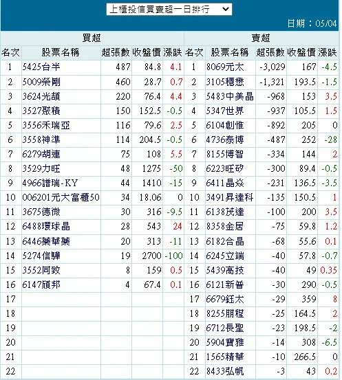Open stock link 5009榮剛
Screen dimensions: 342x380
pyautogui.click(x=41, y=82)
